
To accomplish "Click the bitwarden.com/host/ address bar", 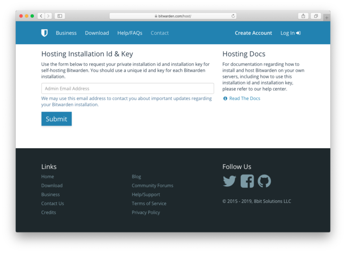I will click(173, 16).
